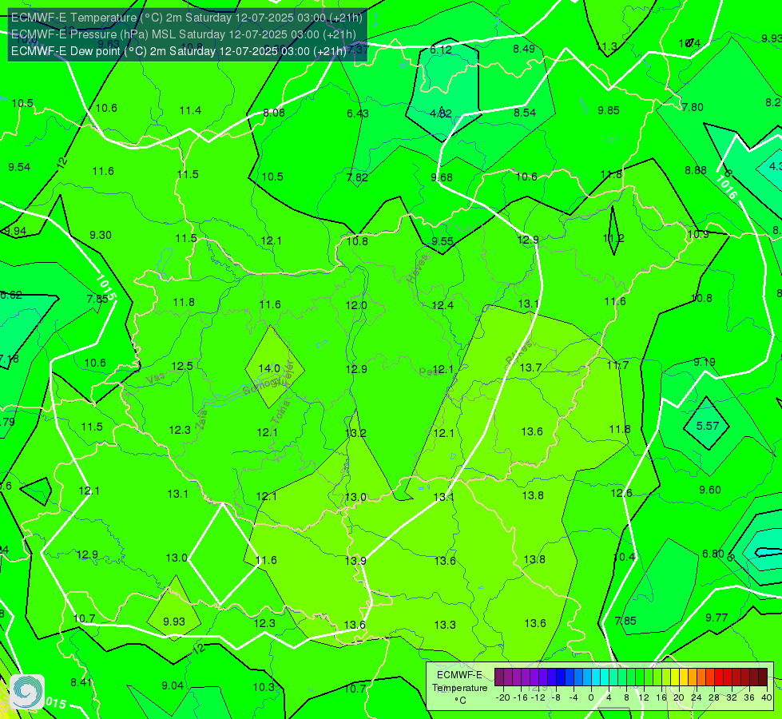
Task: Click the Zala county label
Action: (x=201, y=421)
